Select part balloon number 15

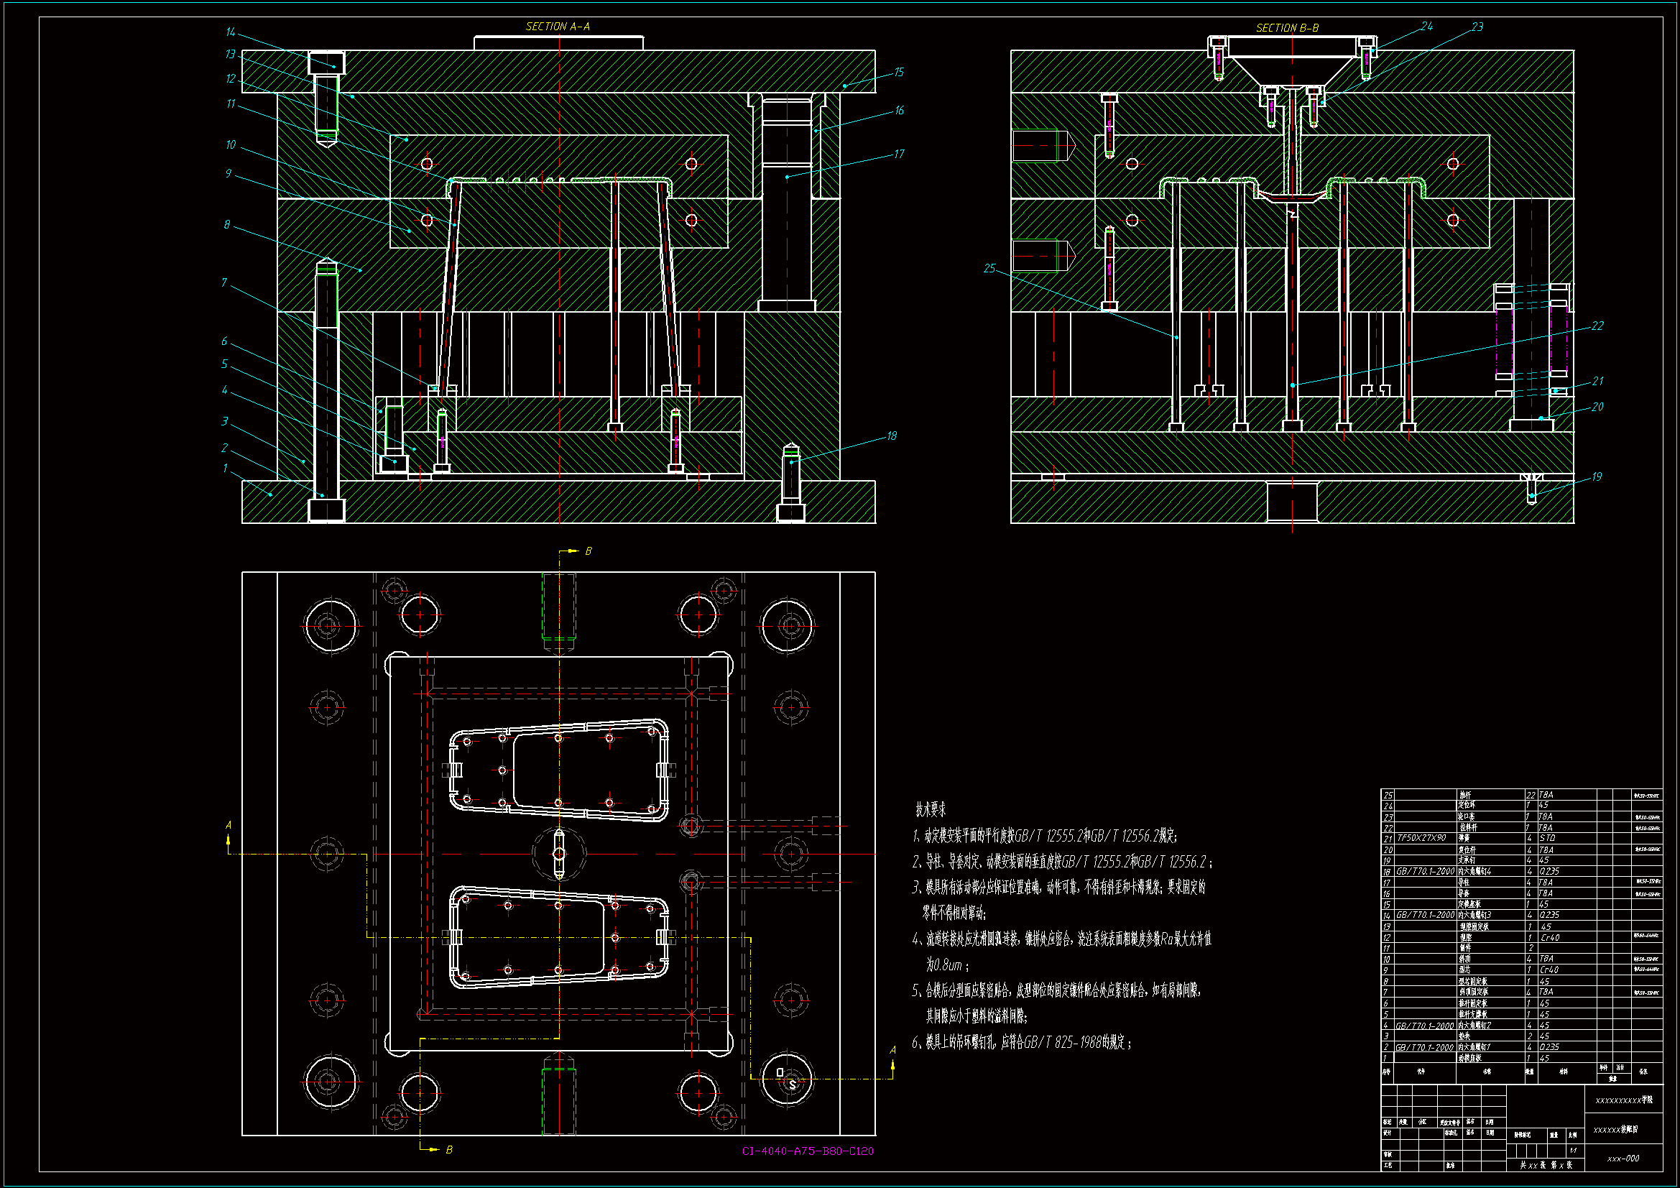[898, 72]
